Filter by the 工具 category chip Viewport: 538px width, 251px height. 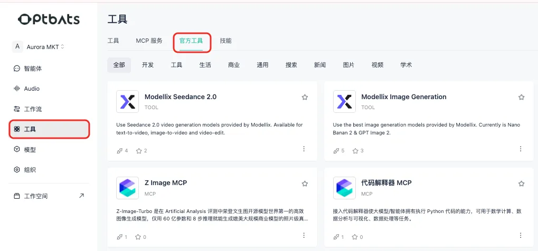point(177,65)
